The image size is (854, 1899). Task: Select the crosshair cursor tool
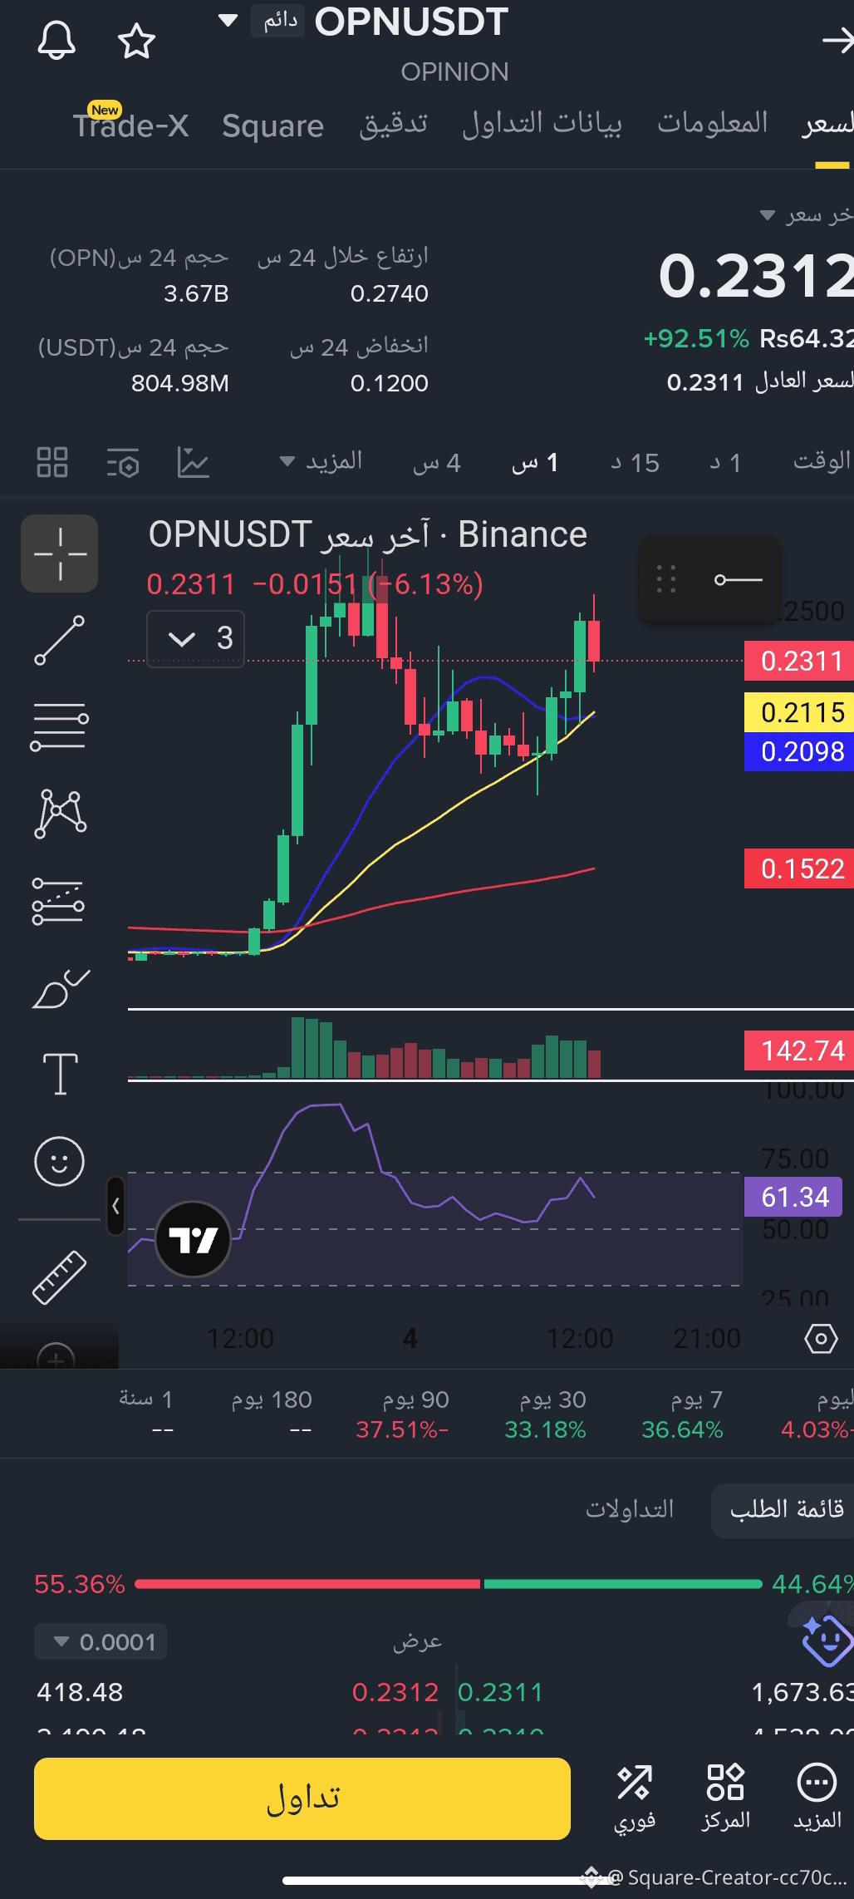click(60, 553)
